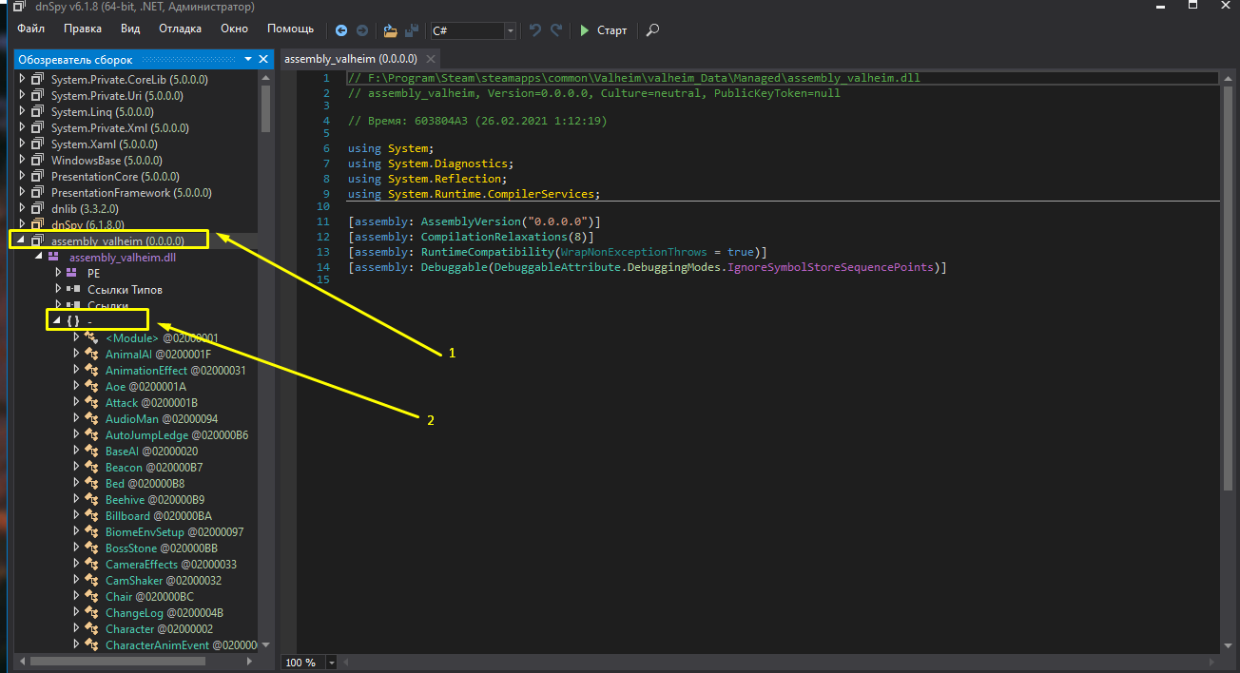
Task: Click the class icon beside Beehive
Action: click(92, 500)
